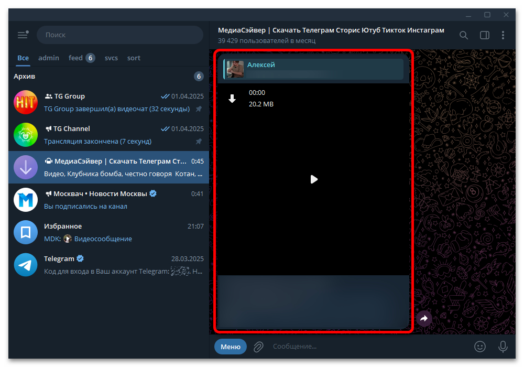The height and width of the screenshot is (367, 524).
Task: Click the Архив unread counter 6
Action: click(x=199, y=76)
